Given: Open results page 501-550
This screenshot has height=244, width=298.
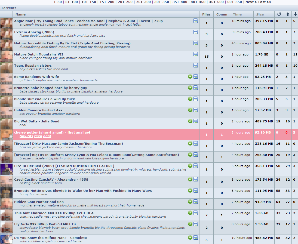Looking at the screenshot, I should click(235, 2).
